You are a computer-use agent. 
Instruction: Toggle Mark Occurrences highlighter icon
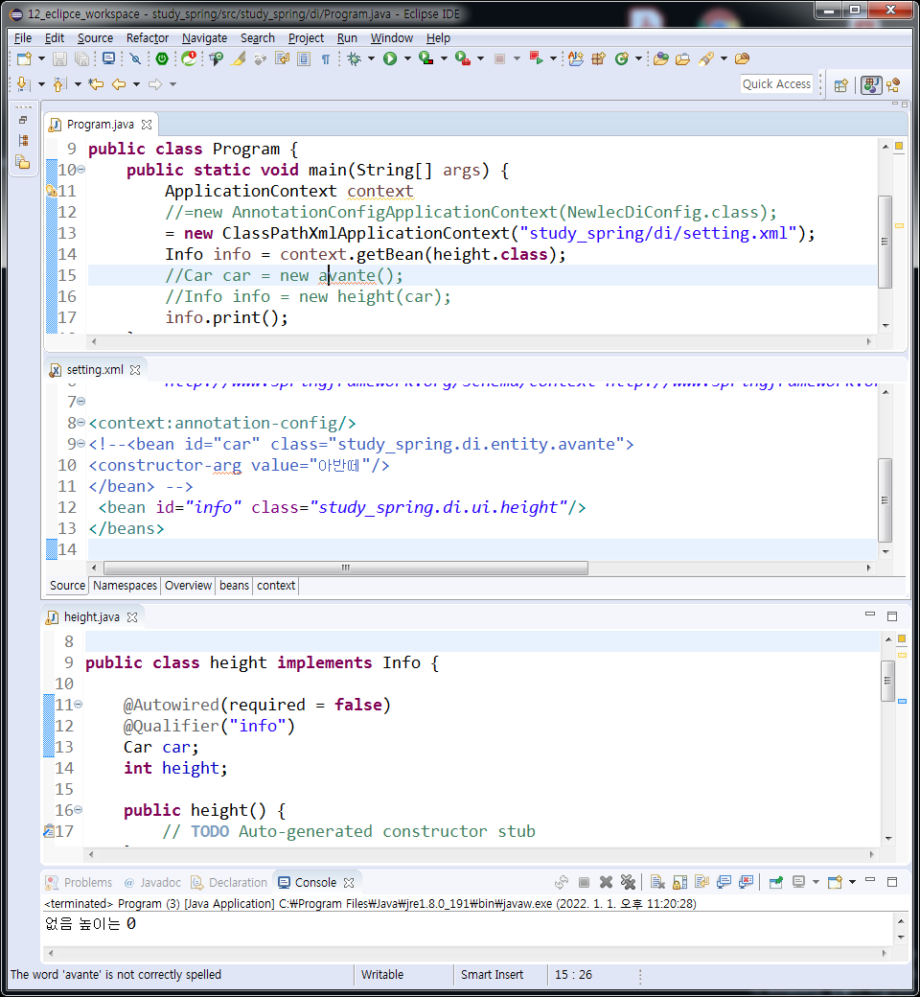coord(239,59)
